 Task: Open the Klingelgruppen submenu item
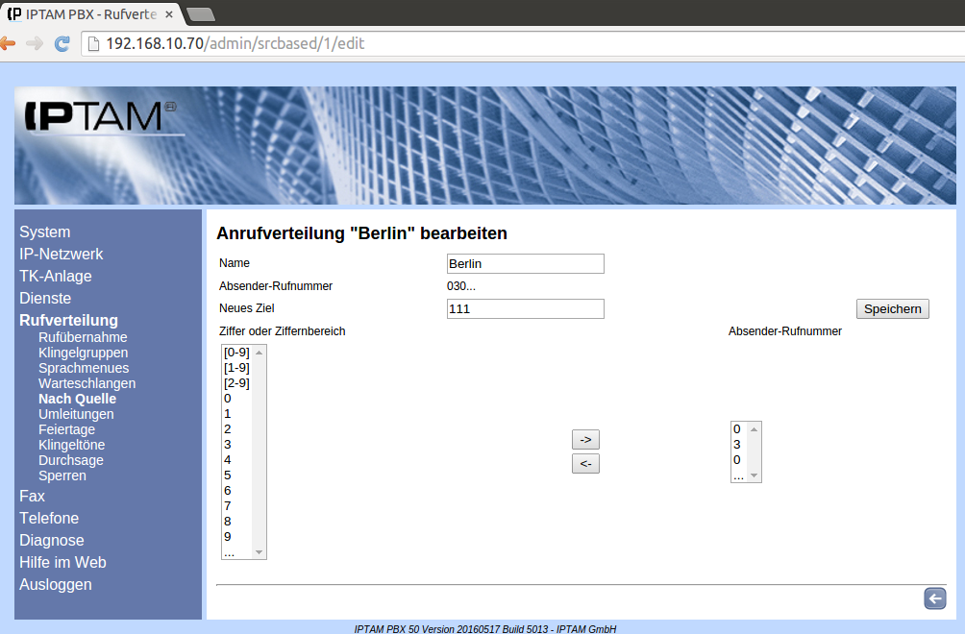[83, 353]
